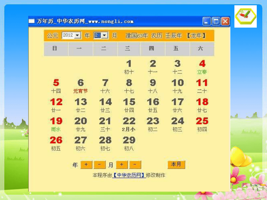This screenshot has width=267, height=200.
Task: Select date 17 廿六
Action: 178,105
